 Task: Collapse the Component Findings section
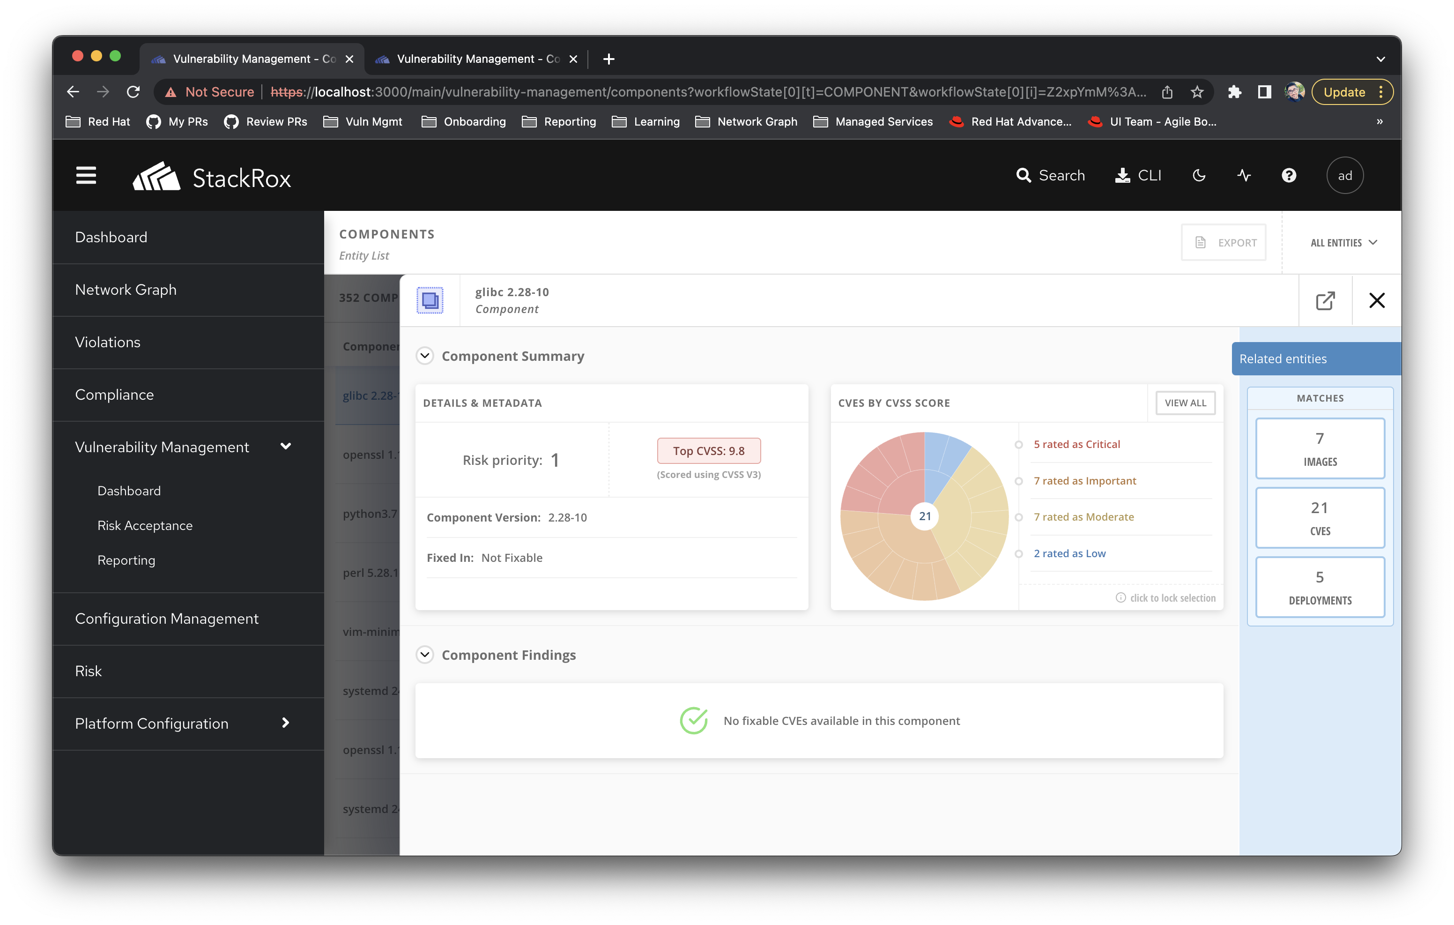coord(425,654)
